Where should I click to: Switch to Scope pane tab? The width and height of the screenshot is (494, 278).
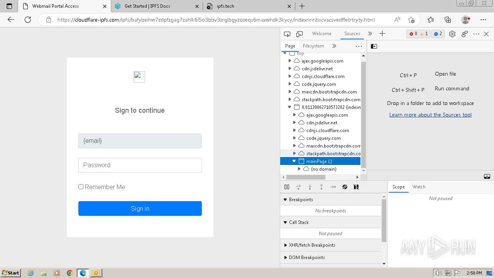(x=399, y=187)
